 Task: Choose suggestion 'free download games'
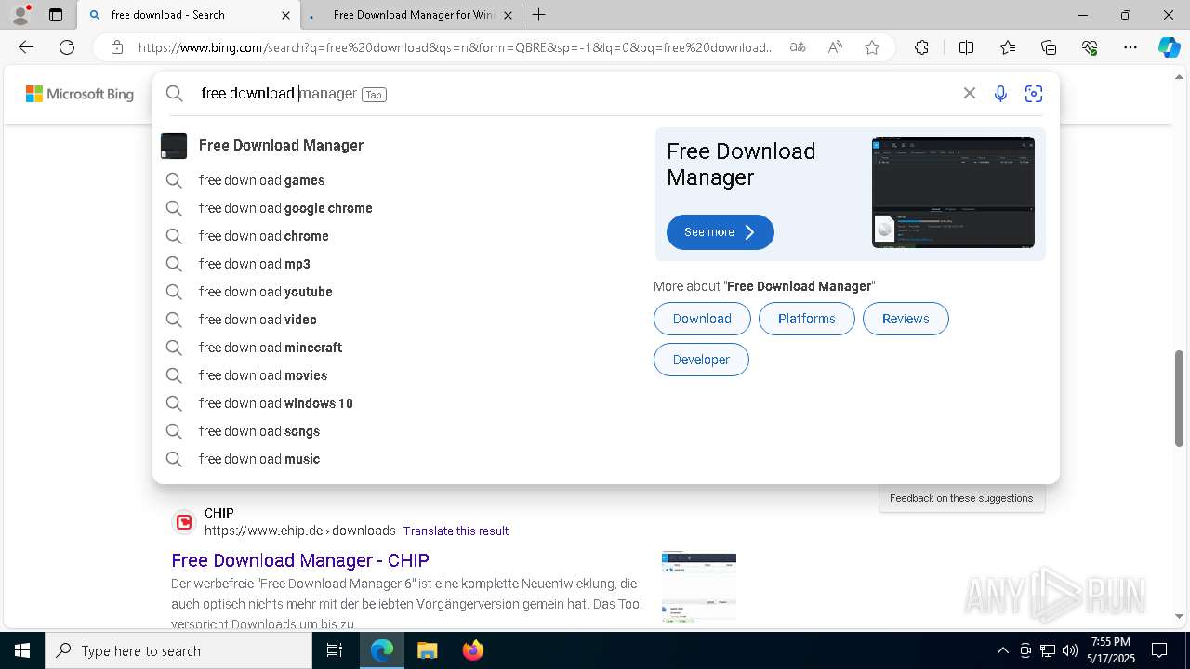click(x=261, y=180)
